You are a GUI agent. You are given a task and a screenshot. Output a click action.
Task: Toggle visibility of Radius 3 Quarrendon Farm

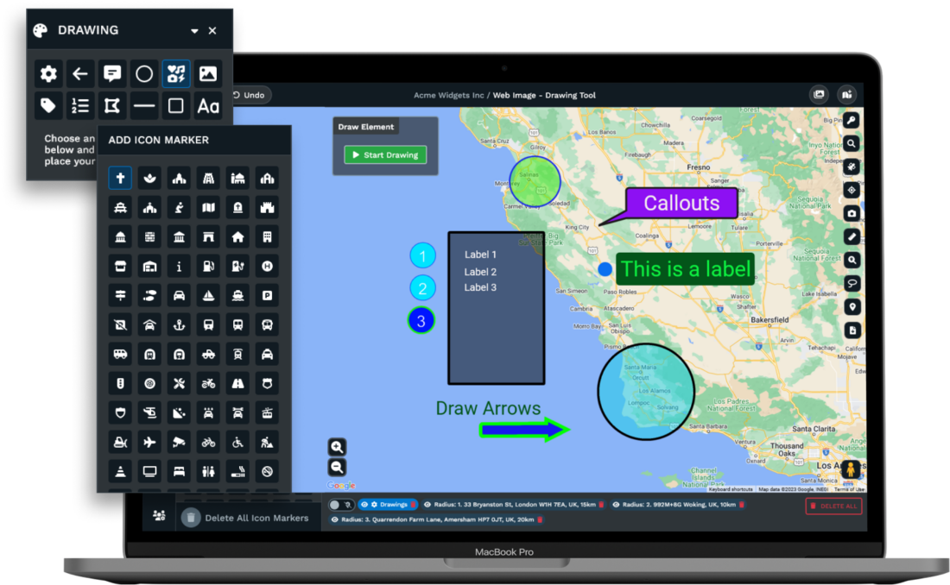tap(335, 519)
